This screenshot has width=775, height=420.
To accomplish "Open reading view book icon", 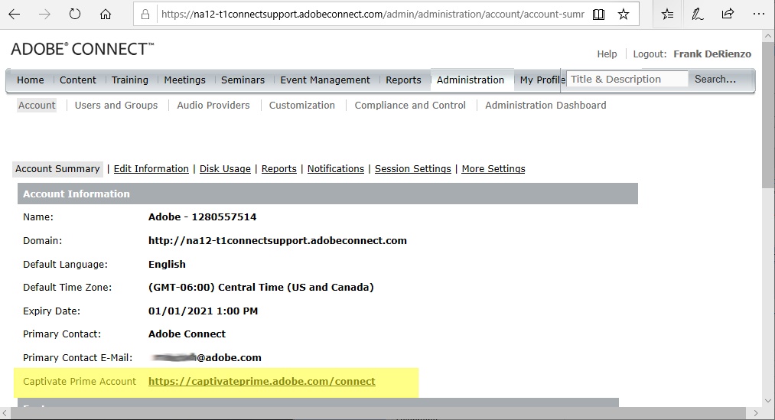I will click(598, 14).
